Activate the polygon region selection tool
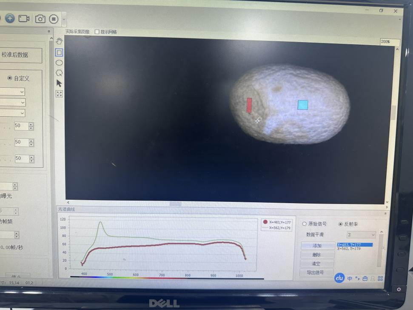The width and height of the screenshot is (413, 310). coord(60,73)
